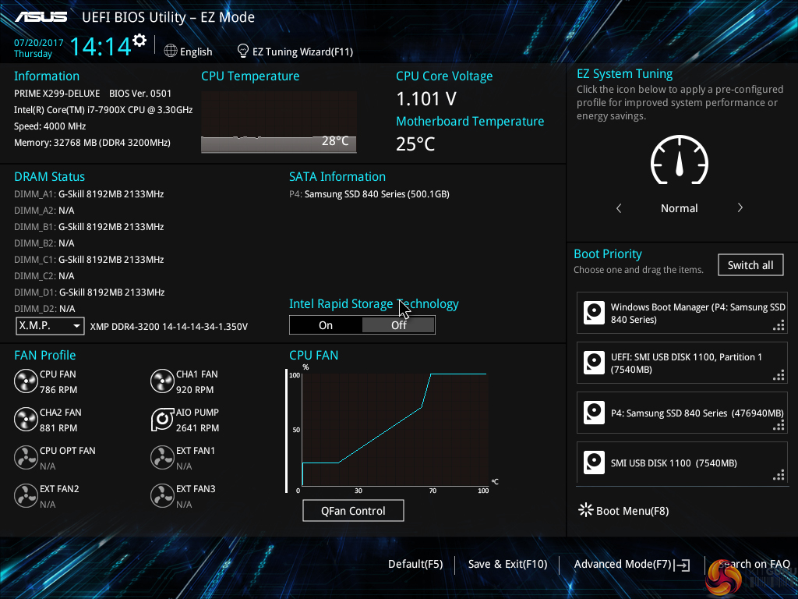Select P4: Samsung SSD 840 Series (476940MB) entry

pos(682,413)
